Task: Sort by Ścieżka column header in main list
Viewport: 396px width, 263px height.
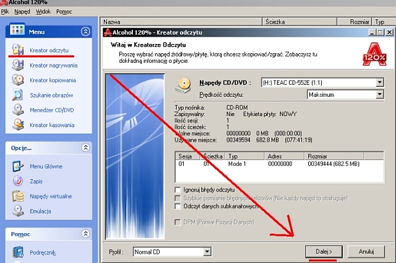Action: [x=299, y=22]
